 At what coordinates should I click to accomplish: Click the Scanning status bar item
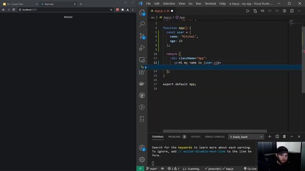point(192,169)
